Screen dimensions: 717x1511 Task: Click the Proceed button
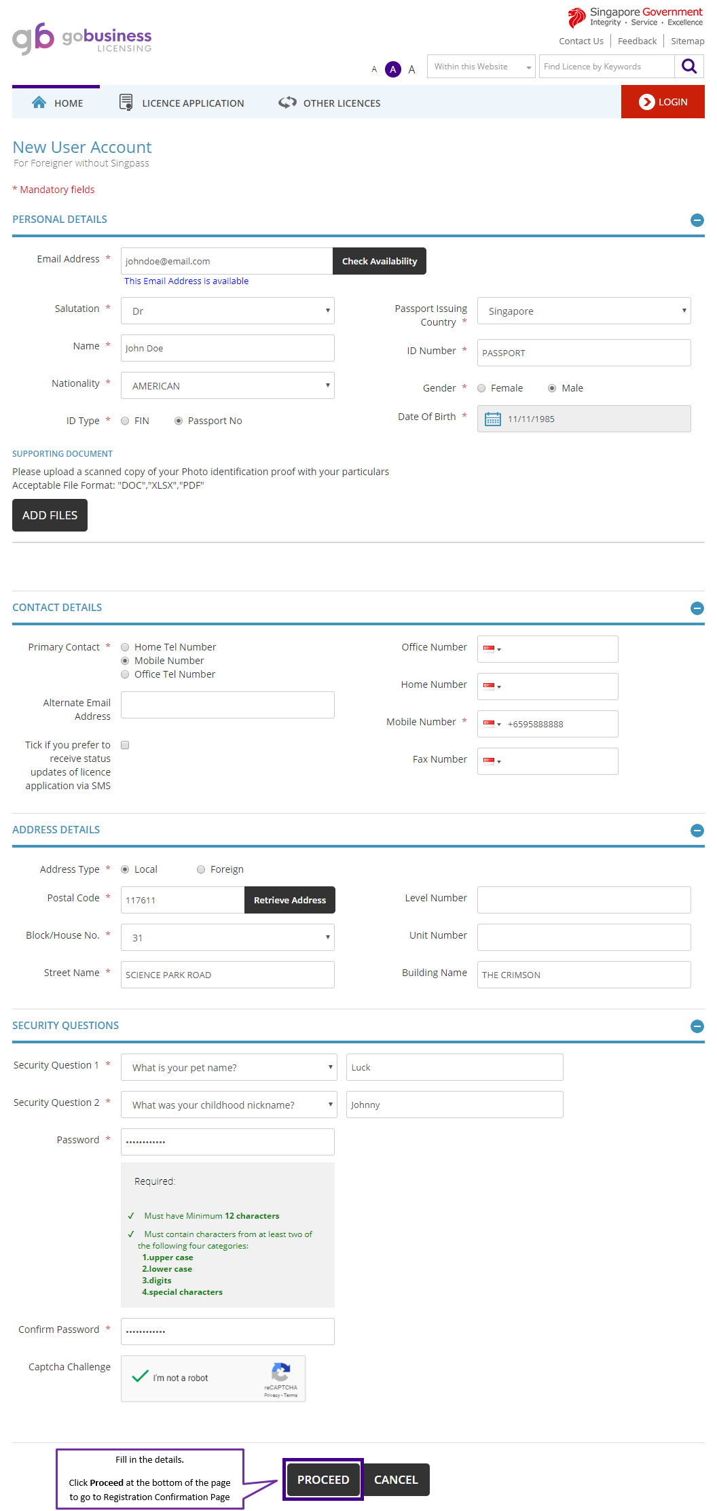tap(323, 1480)
